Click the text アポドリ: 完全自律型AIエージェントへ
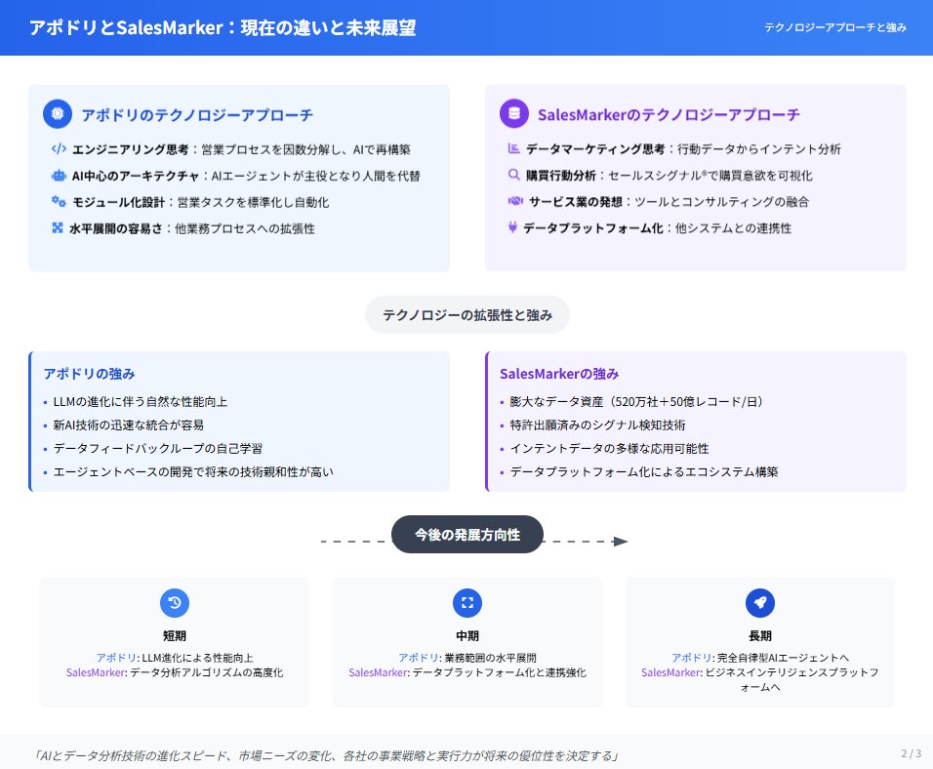Image resolution: width=933 pixels, height=769 pixels. (x=760, y=658)
